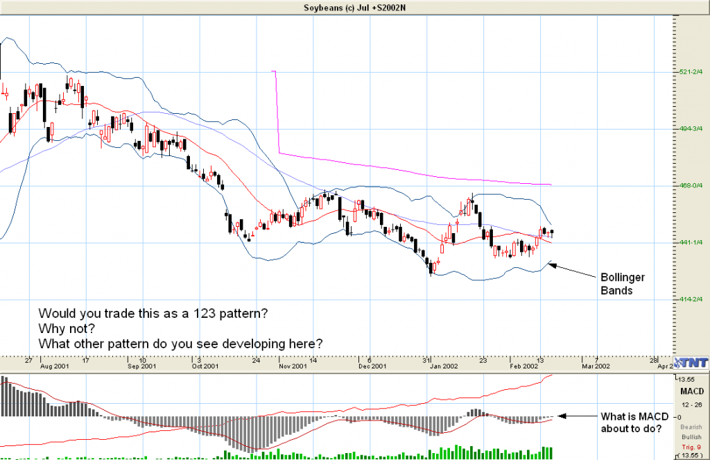Select the Jan 2002 date axis label
Image resolution: width=710 pixels, height=460 pixels.
pyautogui.click(x=443, y=365)
